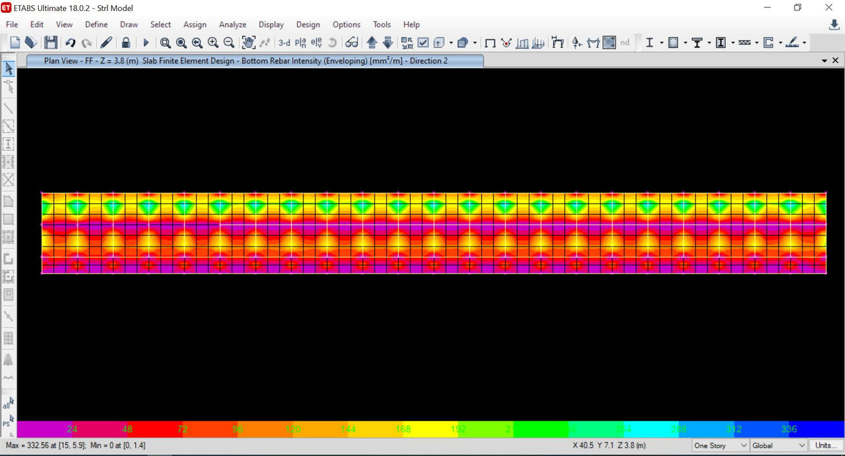Select the pointer tool in left toolbar

[8, 69]
